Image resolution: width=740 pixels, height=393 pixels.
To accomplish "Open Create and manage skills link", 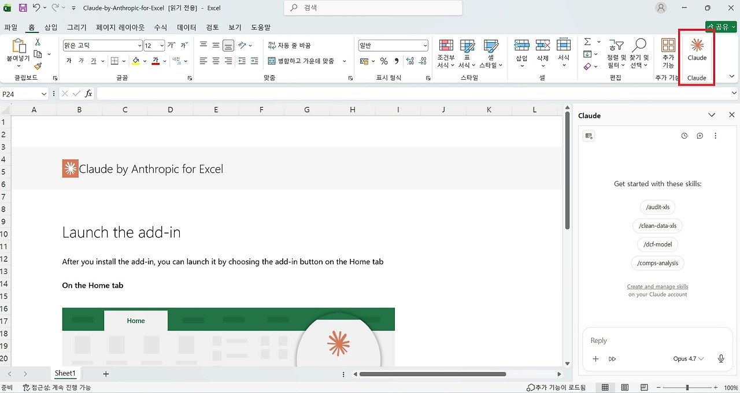I will pyautogui.click(x=657, y=287).
